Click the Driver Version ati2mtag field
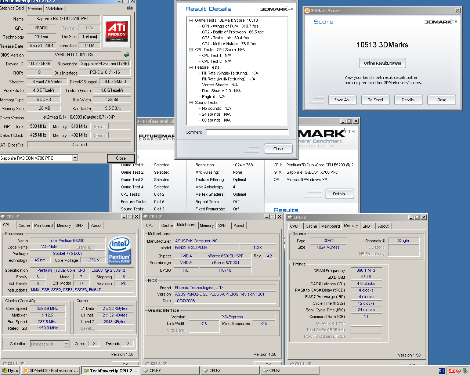470x376 pixels. tap(79, 117)
